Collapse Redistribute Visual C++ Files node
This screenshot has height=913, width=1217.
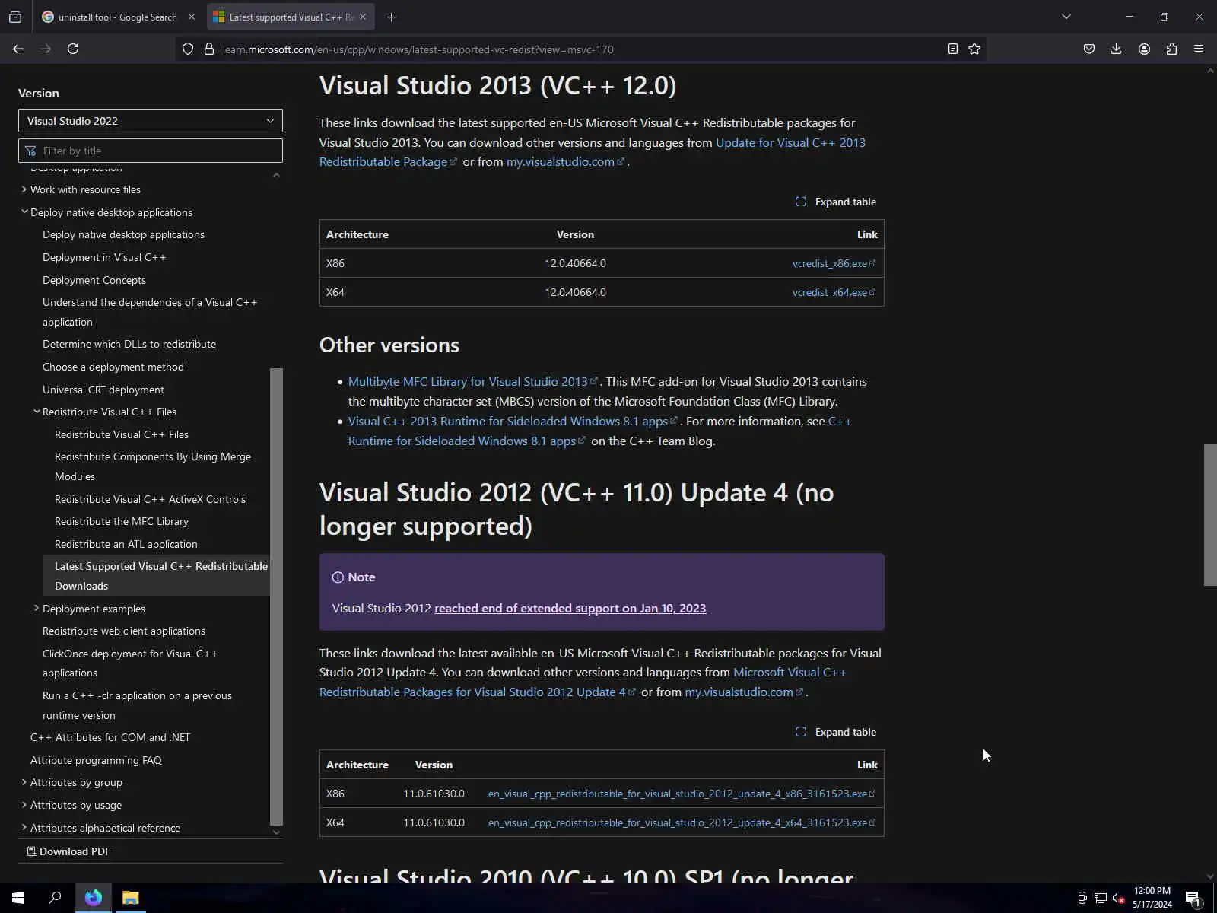coord(37,412)
